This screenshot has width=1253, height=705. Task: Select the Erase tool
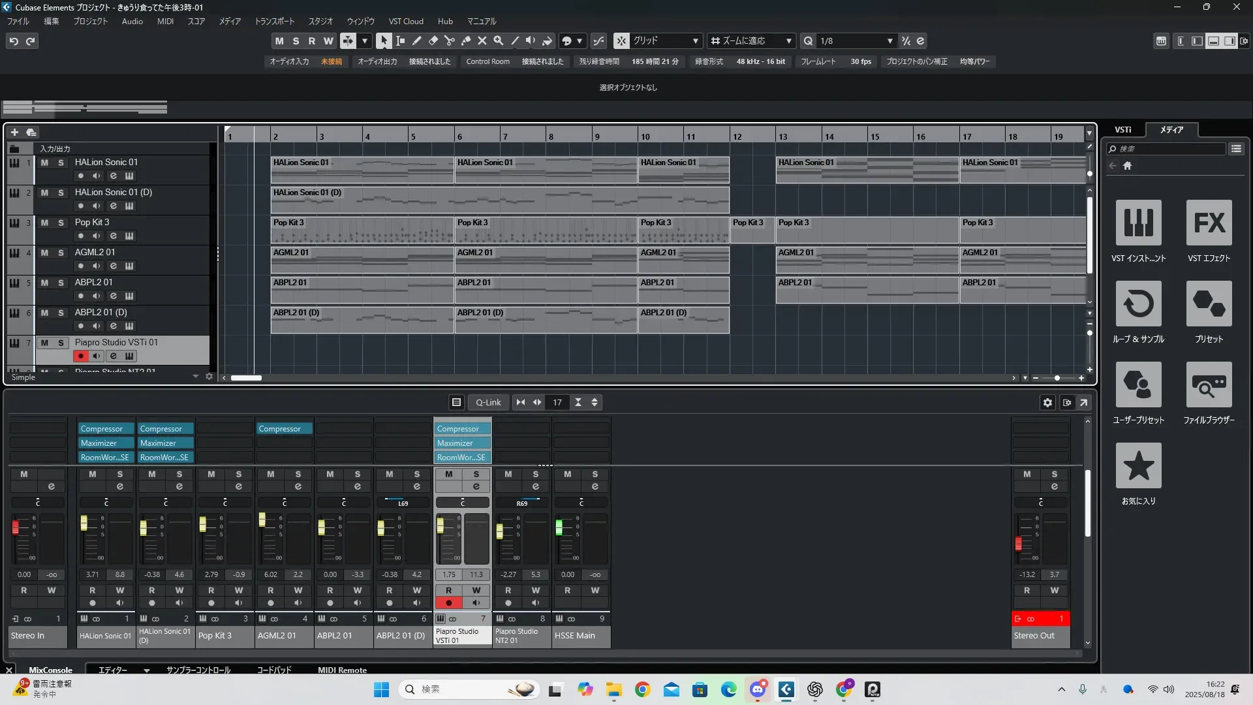(x=433, y=40)
